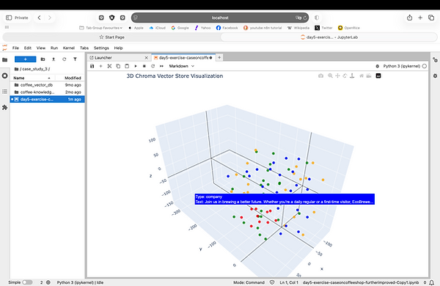Open the file browser sidebar folder icon
The width and height of the screenshot is (440, 286).
[x=5, y=59]
